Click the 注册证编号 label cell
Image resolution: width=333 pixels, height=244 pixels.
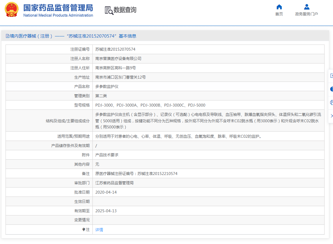coord(49,49)
